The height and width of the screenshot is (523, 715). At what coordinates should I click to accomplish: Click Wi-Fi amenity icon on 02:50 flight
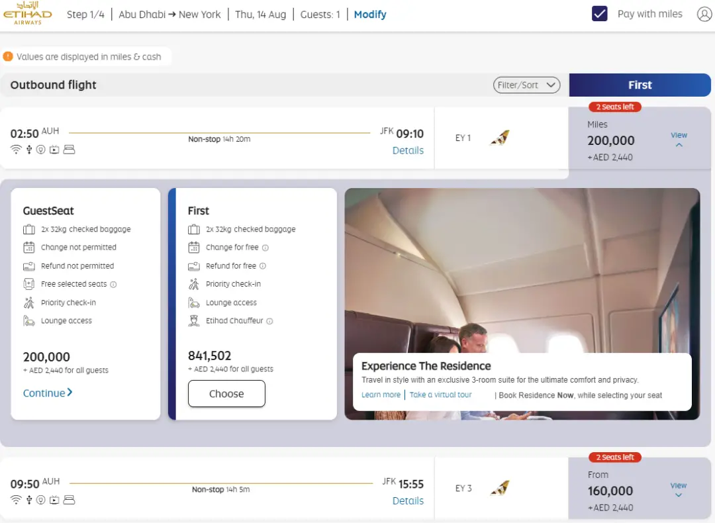pyautogui.click(x=16, y=150)
